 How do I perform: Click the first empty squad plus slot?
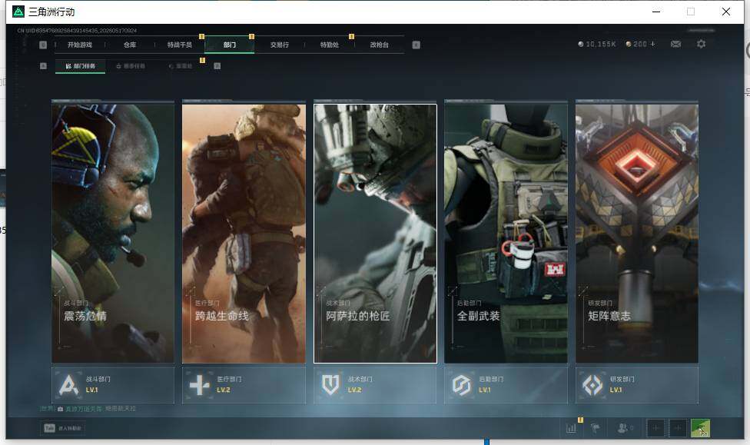pyautogui.click(x=655, y=428)
